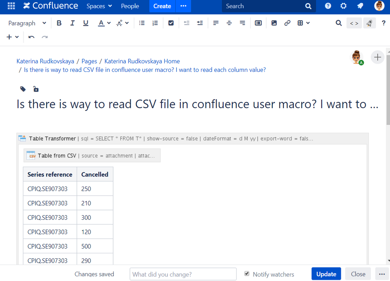Select the Table Transformer macro header

click(x=193, y=139)
